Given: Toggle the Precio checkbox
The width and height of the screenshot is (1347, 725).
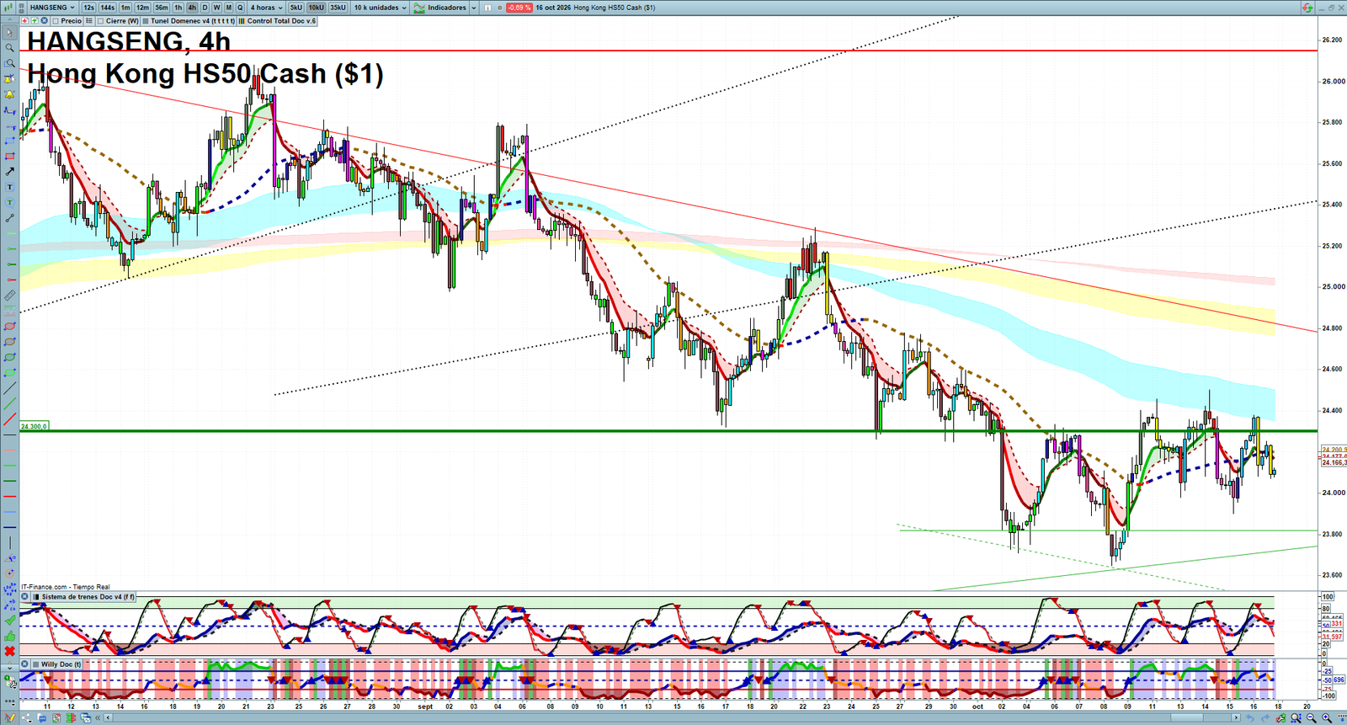Looking at the screenshot, I should coord(55,21).
